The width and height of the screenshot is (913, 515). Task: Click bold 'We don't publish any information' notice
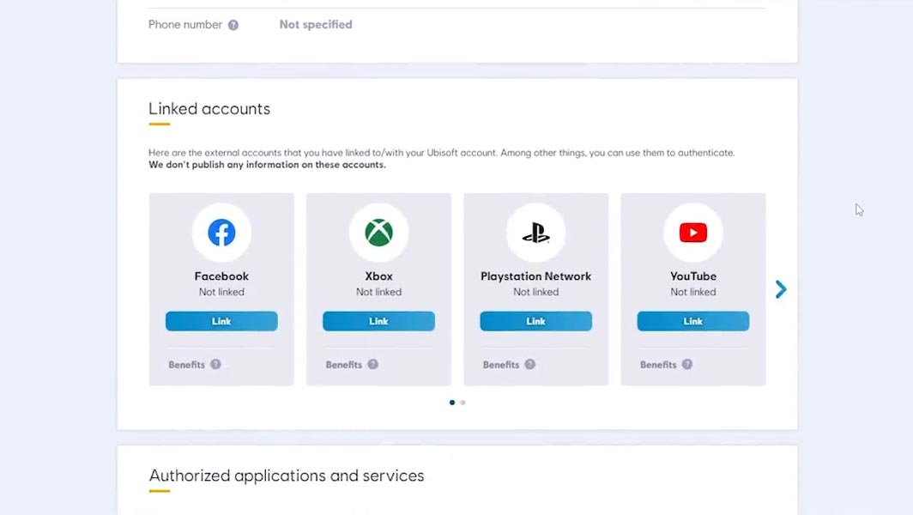[267, 165]
